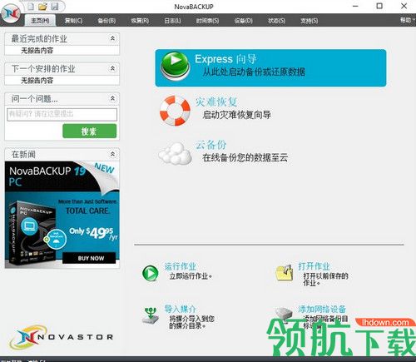Click 无报告内容 under 最近完成的作业

[37, 51]
